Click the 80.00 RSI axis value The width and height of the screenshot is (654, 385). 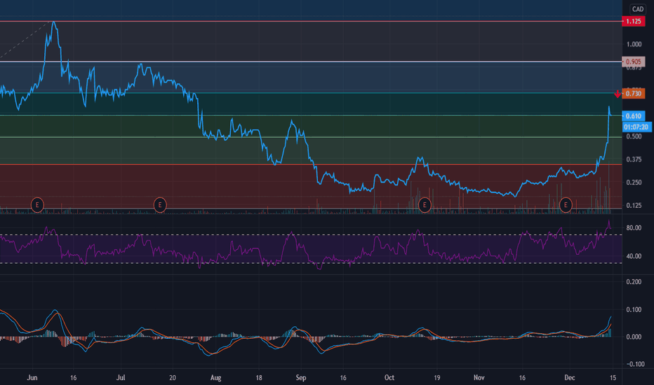coord(634,227)
